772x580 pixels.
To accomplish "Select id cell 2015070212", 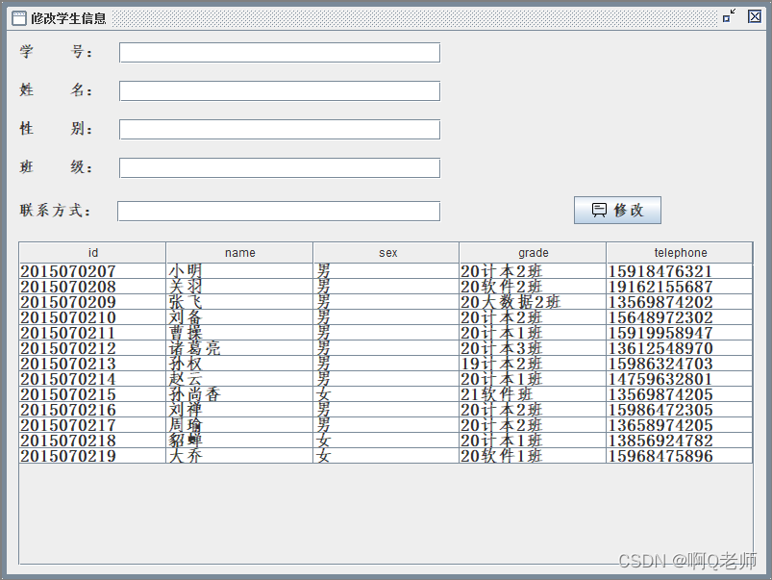I will pyautogui.click(x=92, y=348).
